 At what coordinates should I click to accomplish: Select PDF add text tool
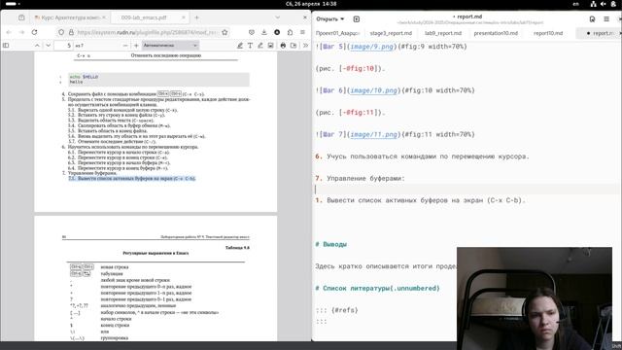(x=250, y=46)
